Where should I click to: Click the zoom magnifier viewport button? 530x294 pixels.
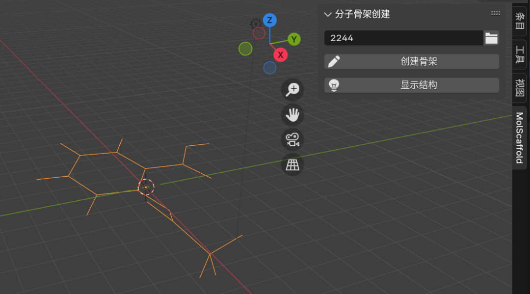(292, 89)
